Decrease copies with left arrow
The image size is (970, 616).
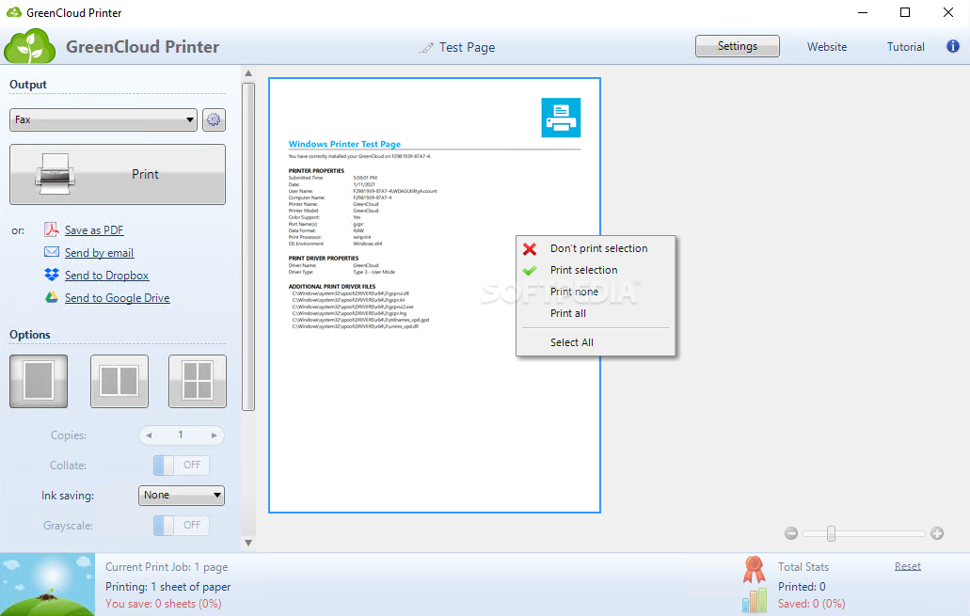click(x=149, y=435)
